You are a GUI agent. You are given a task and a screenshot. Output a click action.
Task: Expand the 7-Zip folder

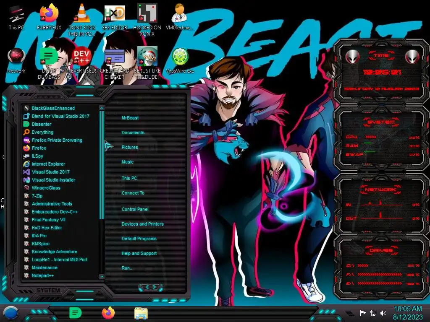click(x=37, y=196)
